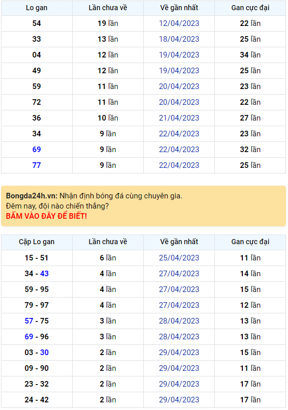The height and width of the screenshot is (410, 288).
Task: Select number 54 in the Lo gan column
Action: (x=37, y=23)
